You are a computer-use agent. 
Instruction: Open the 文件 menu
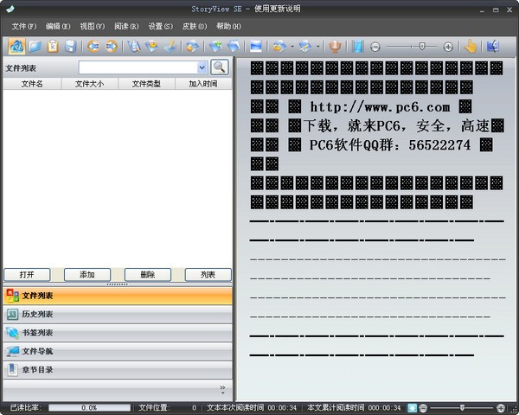[23, 26]
